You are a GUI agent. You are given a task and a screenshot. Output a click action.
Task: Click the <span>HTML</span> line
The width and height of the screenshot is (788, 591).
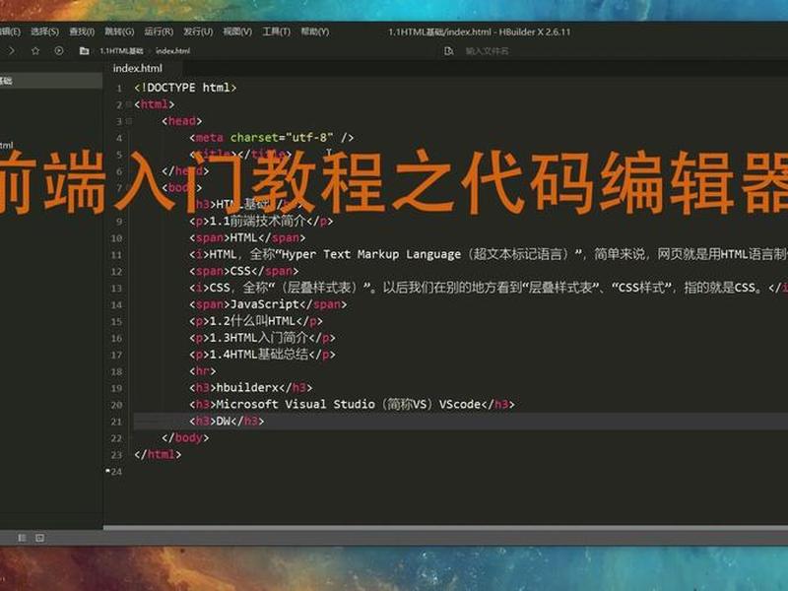(247, 237)
